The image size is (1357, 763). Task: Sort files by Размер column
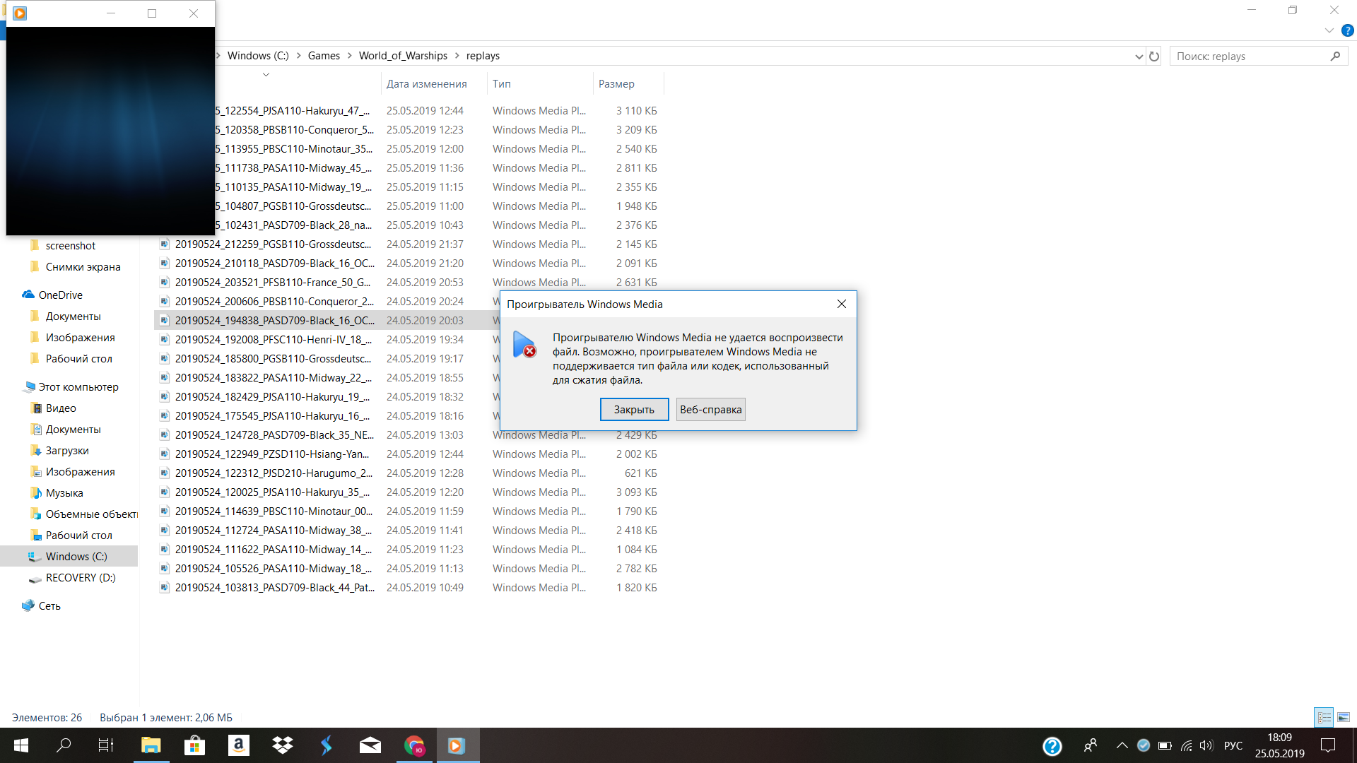click(x=616, y=83)
